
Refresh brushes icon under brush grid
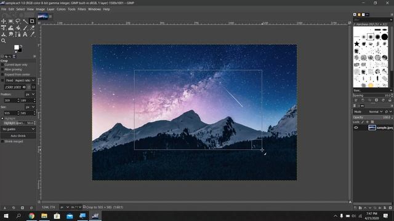383,100
